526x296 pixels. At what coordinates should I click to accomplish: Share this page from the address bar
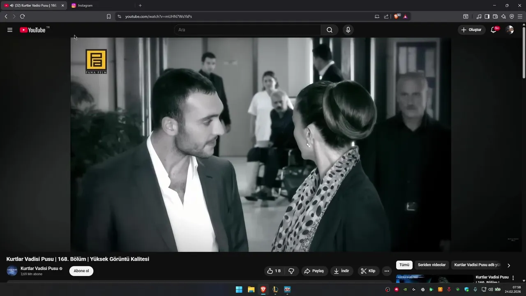click(386, 16)
